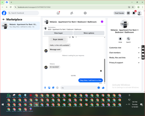Screen dimensions: 145x116
Task: Open the emoji reaction icon on the message
Action: click(x=70, y=37)
